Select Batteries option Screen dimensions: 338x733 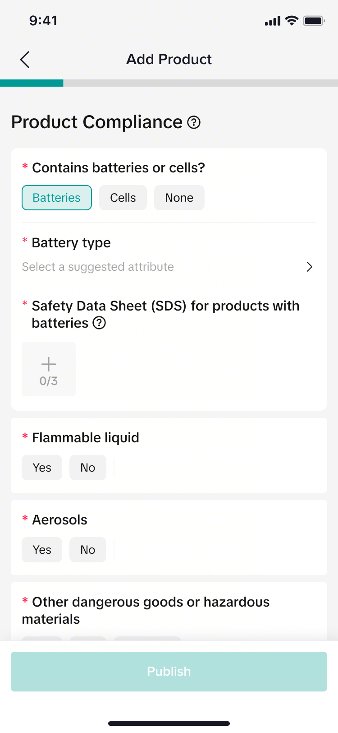[x=57, y=198]
